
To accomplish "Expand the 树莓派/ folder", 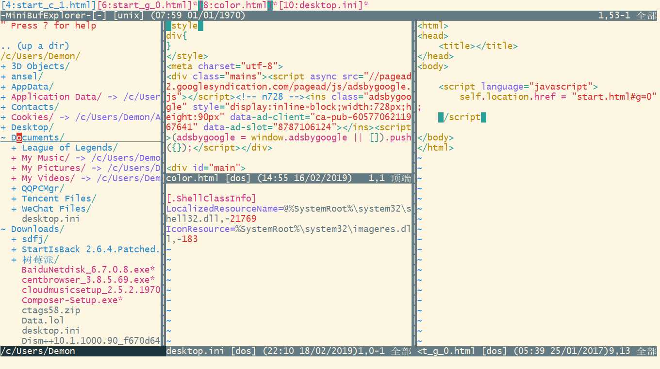I will point(35,260).
